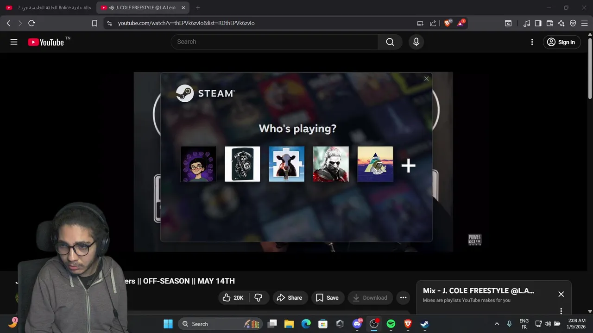Open the YouTube guide hamburger menu
The image size is (593, 333).
click(x=14, y=42)
